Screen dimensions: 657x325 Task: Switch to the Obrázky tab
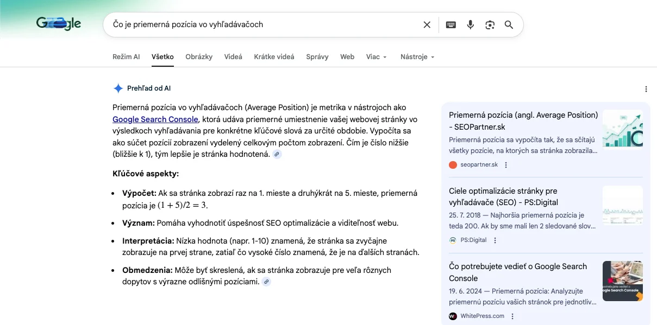(x=199, y=57)
